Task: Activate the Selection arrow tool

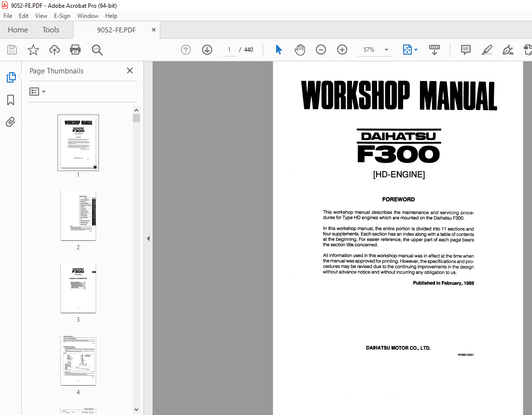Action: (x=279, y=50)
